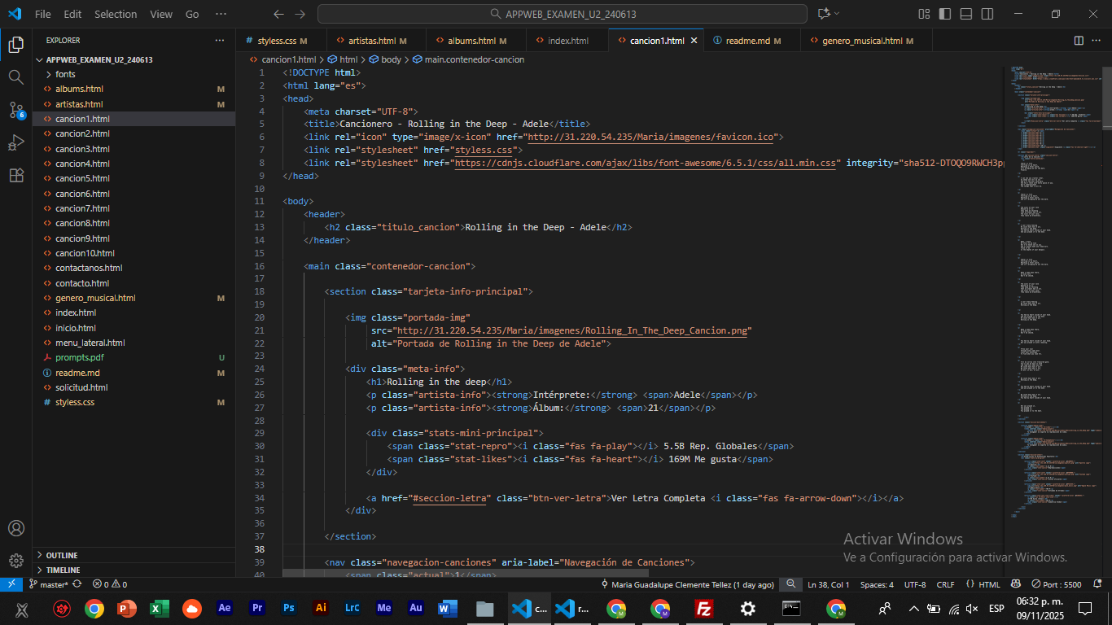The height and width of the screenshot is (625, 1112).
Task: Open the Run and Debug view
Action: coord(15,142)
